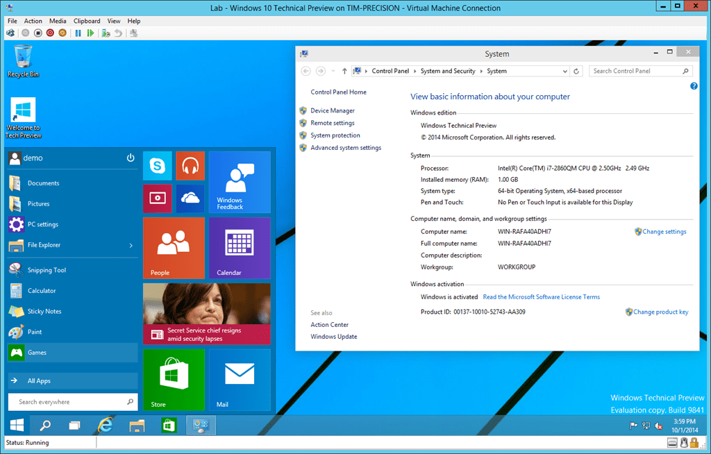Open Action Center under See also
The width and height of the screenshot is (711, 454).
point(329,325)
